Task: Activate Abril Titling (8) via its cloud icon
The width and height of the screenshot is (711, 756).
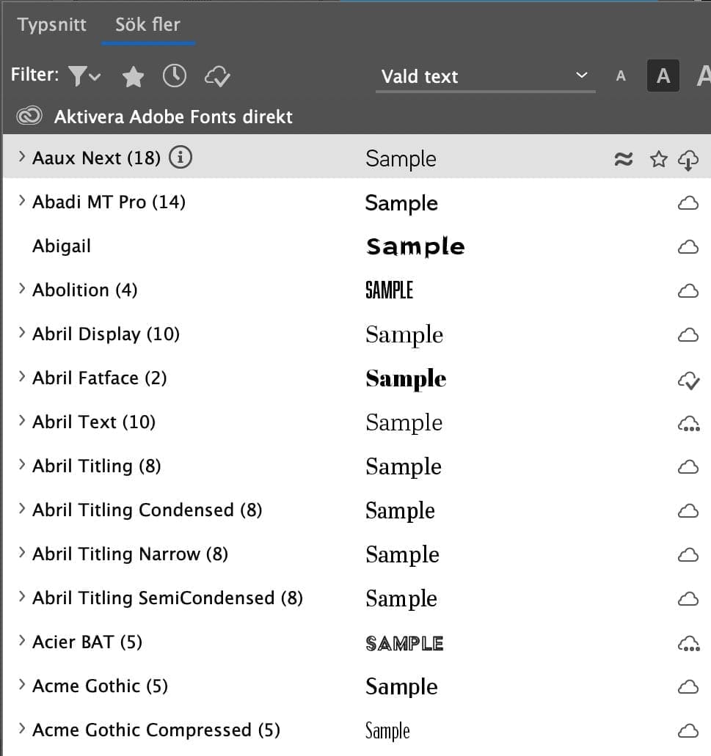Action: tap(688, 466)
